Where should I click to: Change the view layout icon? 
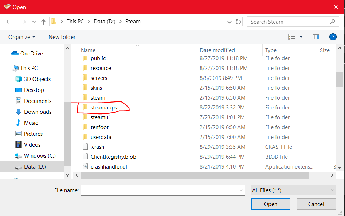point(291,37)
